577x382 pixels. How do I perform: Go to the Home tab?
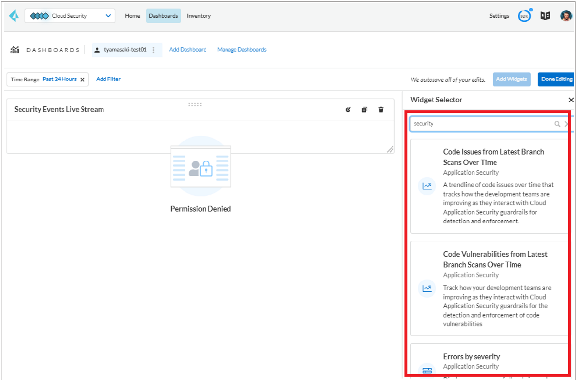pos(132,16)
